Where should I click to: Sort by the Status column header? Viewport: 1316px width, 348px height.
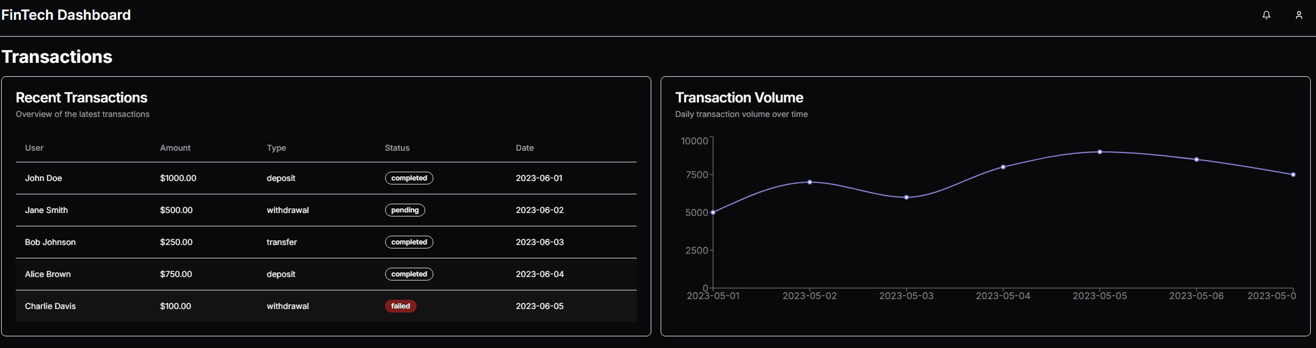(397, 148)
